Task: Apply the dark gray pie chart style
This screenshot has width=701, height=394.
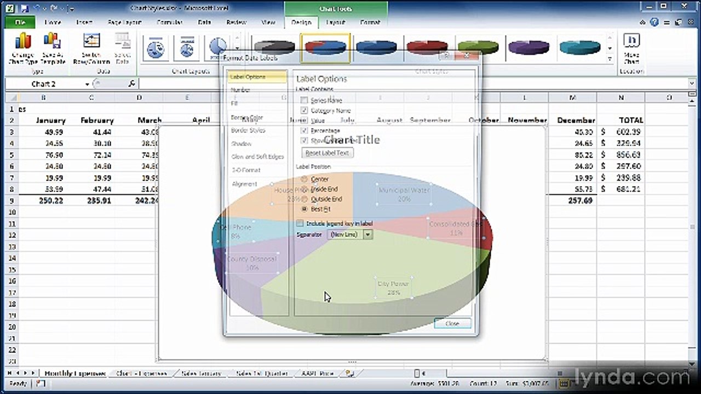Action: tap(275, 48)
